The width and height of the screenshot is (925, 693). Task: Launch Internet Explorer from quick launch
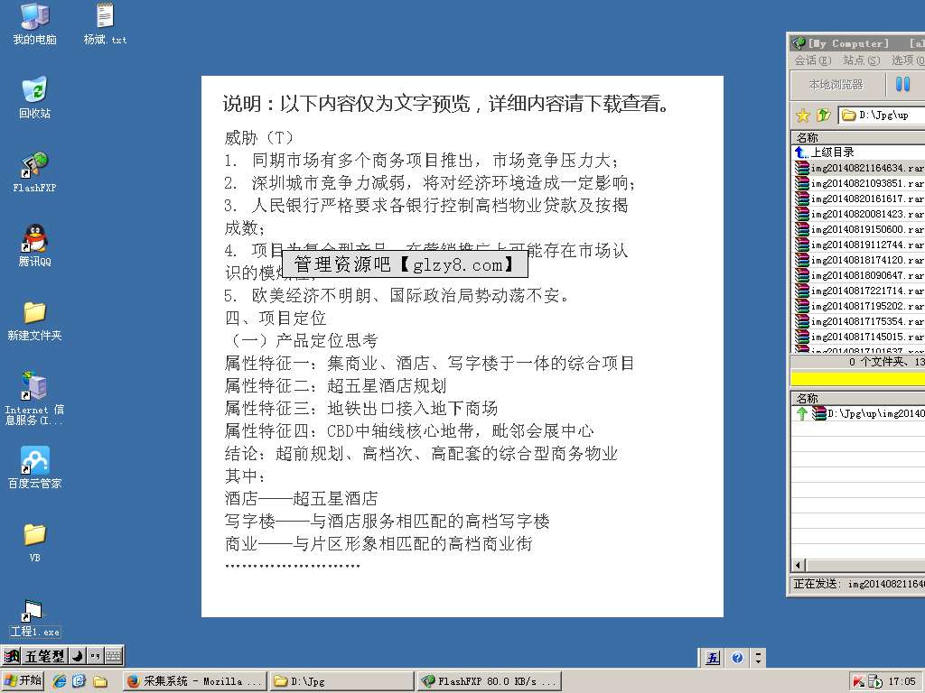pos(60,681)
